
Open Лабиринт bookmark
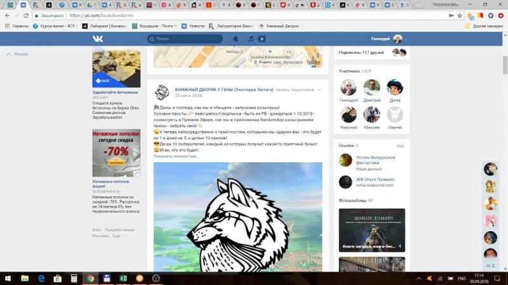pyautogui.click(x=105, y=26)
